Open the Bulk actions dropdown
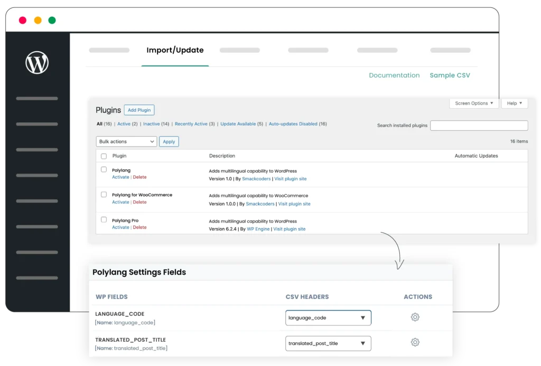This screenshot has width=541, height=366. click(126, 141)
